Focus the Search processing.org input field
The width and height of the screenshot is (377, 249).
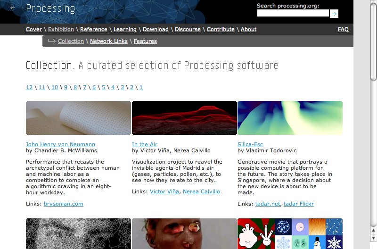[293, 13]
